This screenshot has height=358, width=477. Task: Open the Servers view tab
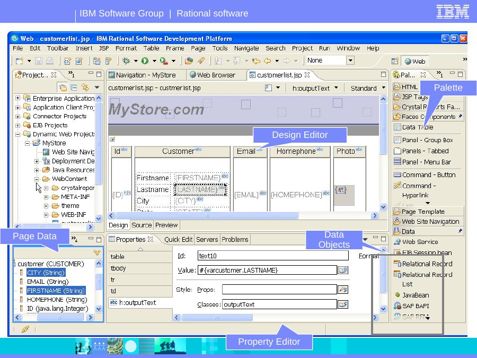[207, 240]
